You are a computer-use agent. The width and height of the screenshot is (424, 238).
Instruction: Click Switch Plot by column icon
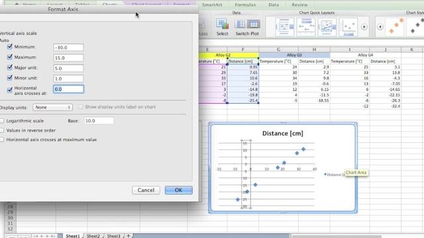click(x=253, y=24)
